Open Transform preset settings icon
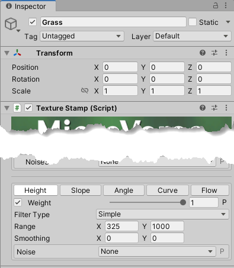 pos(214,53)
